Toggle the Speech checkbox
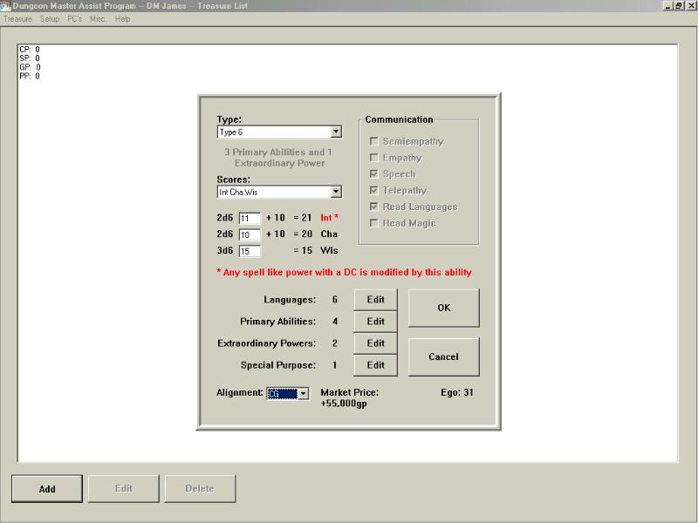 pos(374,174)
